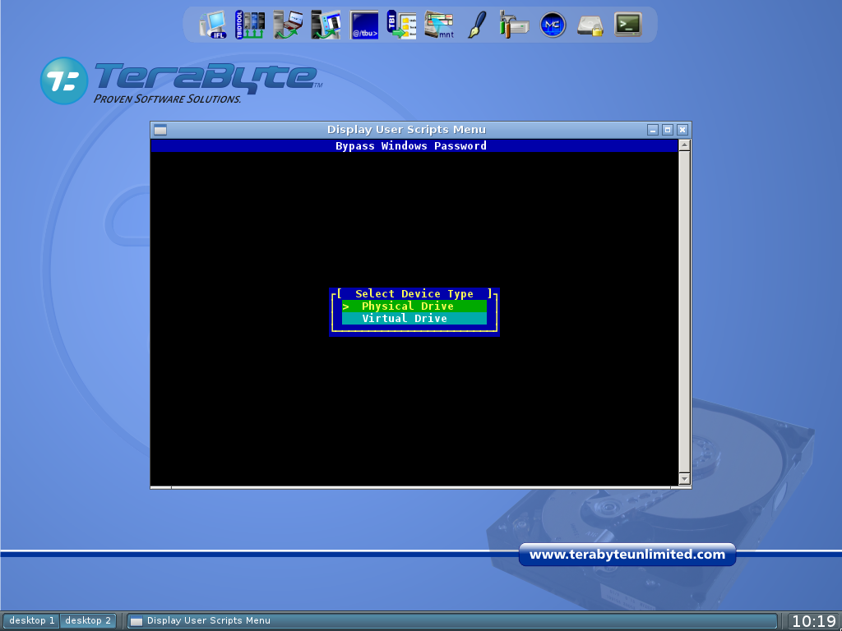Viewport: 842px width, 631px height.
Task: Launch Image for Linux (IFL) icon
Action: [213, 25]
